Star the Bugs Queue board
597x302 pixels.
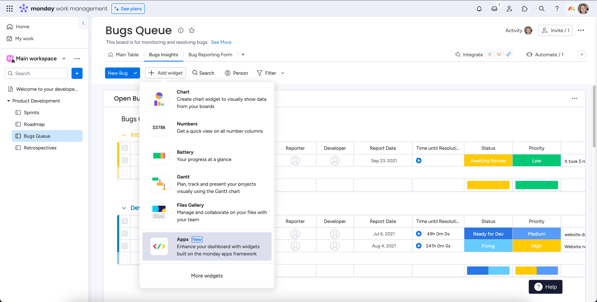(192, 30)
